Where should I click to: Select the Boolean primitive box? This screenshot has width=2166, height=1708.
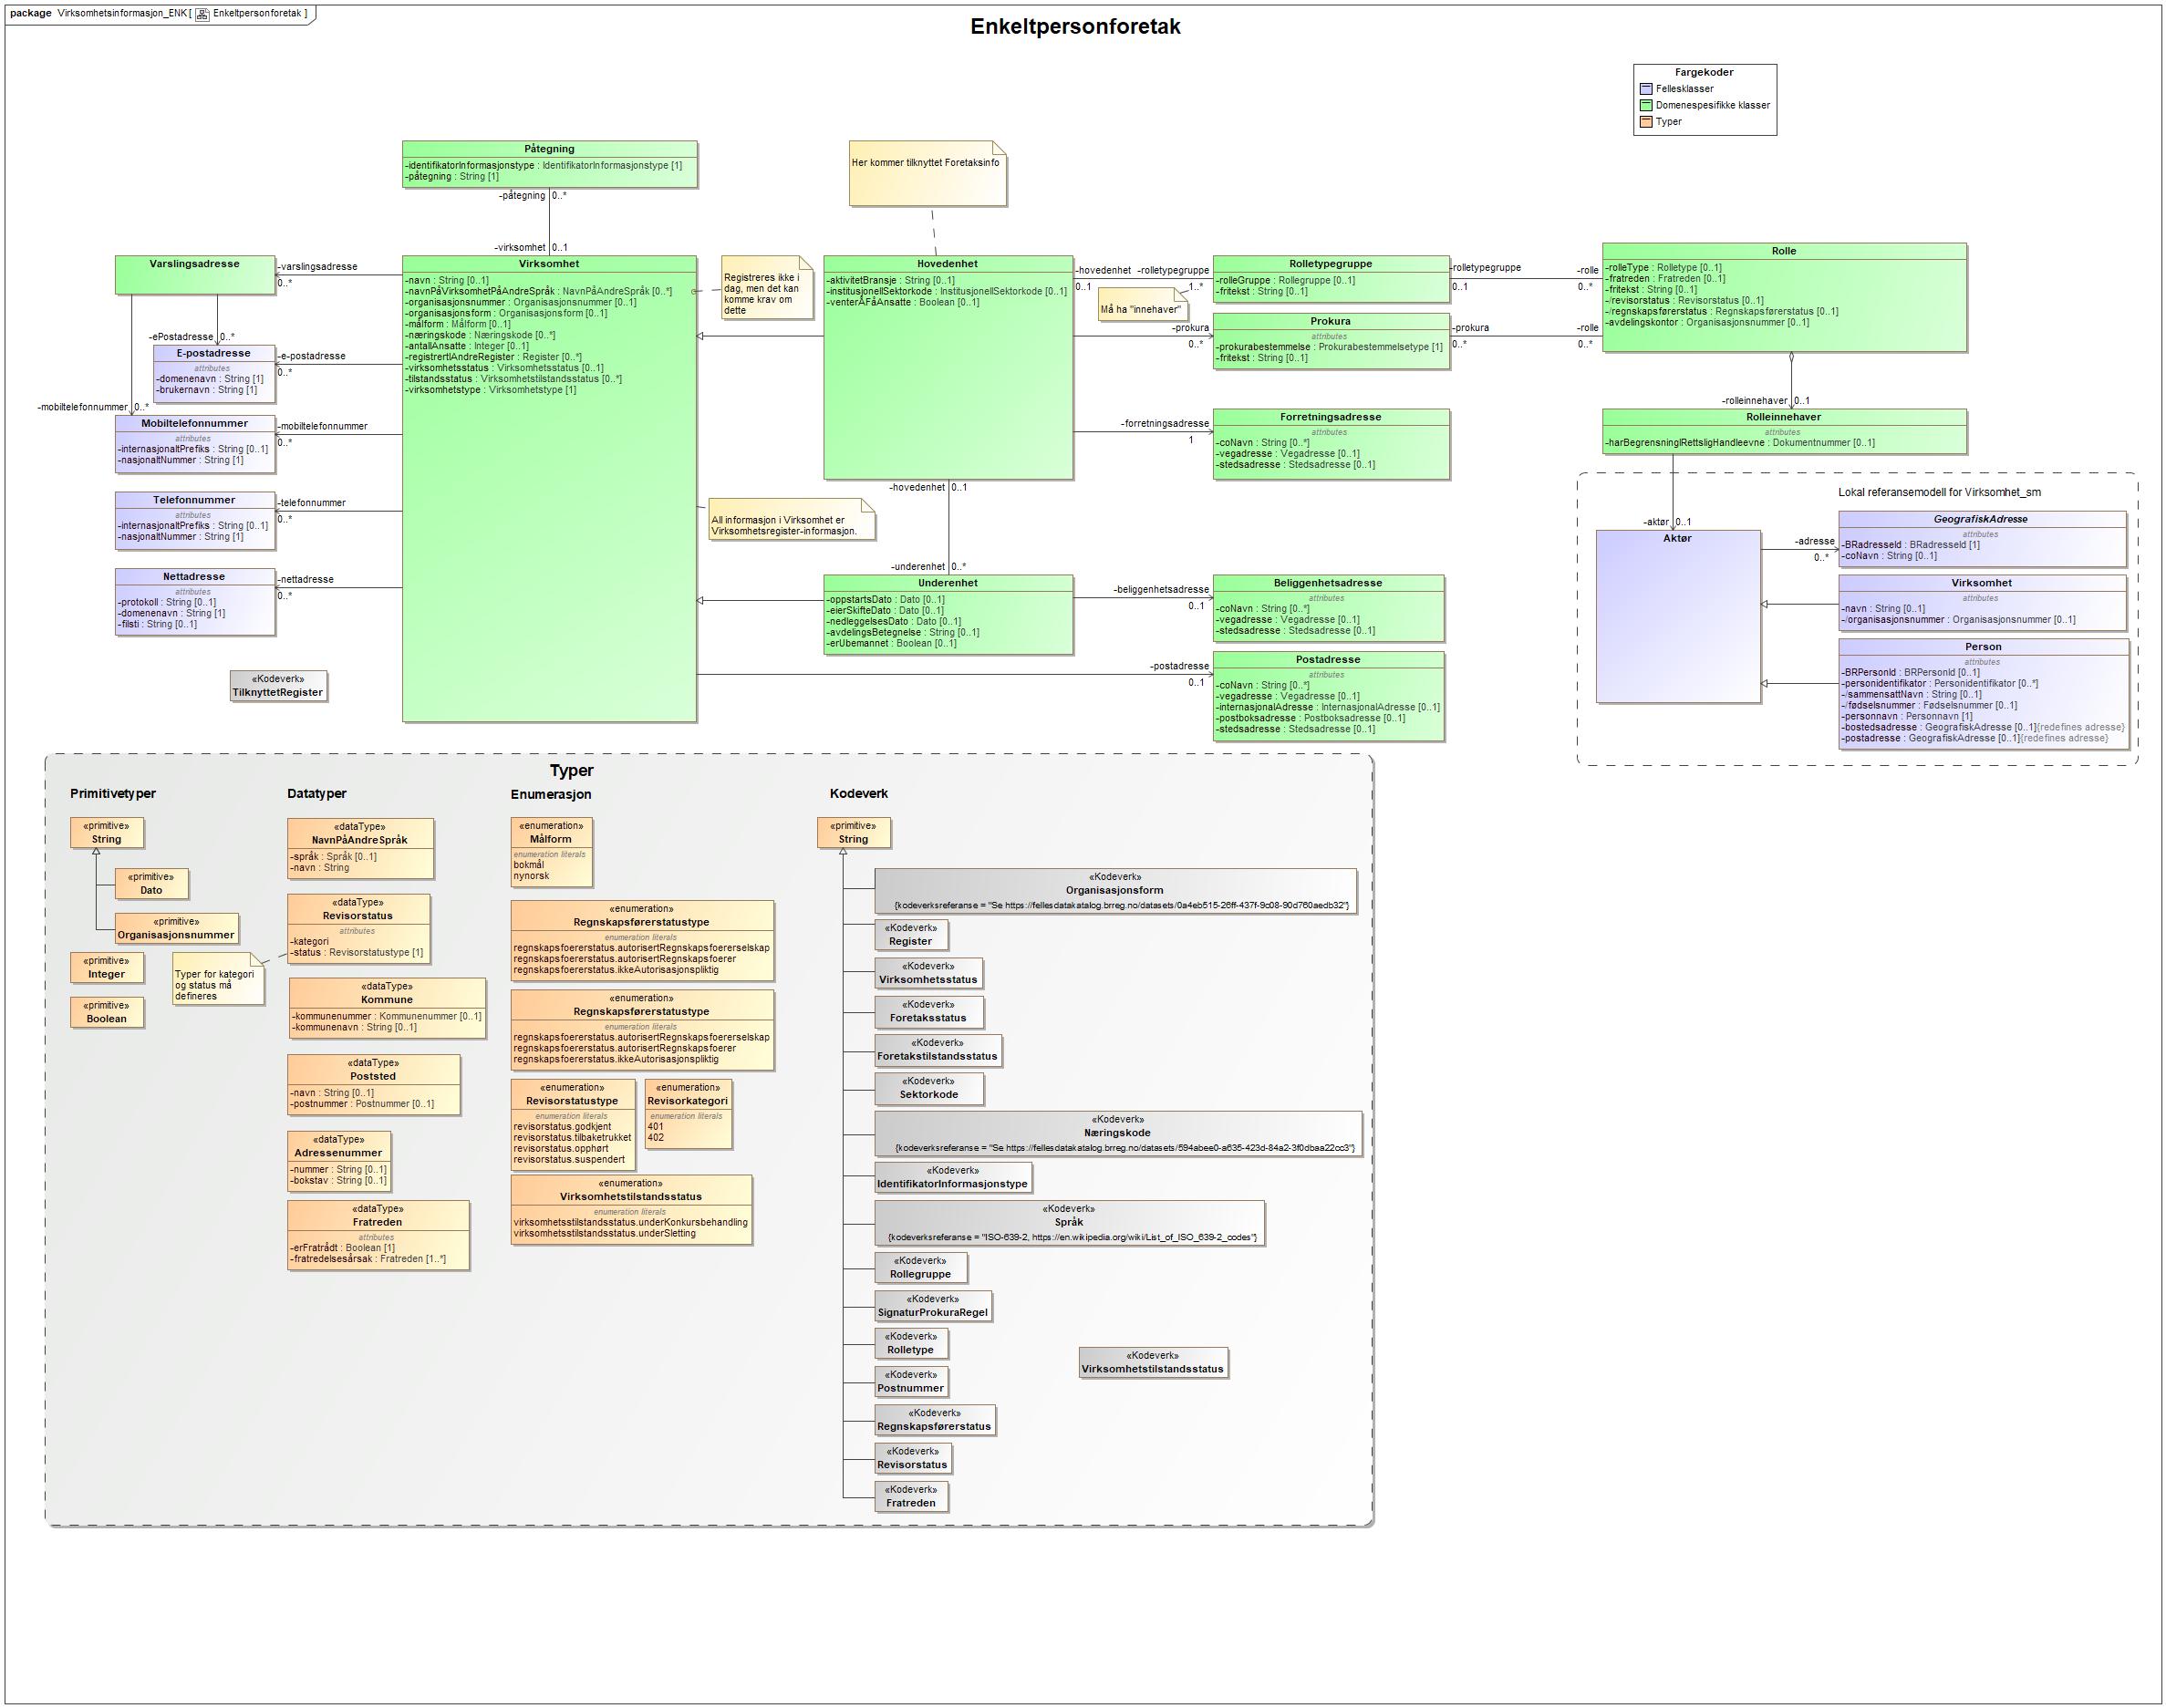(x=107, y=1012)
